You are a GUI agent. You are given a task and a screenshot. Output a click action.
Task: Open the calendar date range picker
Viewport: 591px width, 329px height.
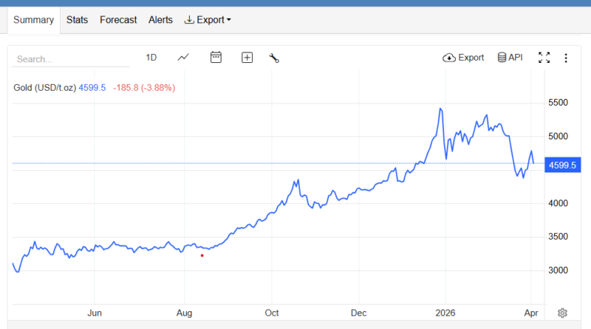(x=216, y=58)
